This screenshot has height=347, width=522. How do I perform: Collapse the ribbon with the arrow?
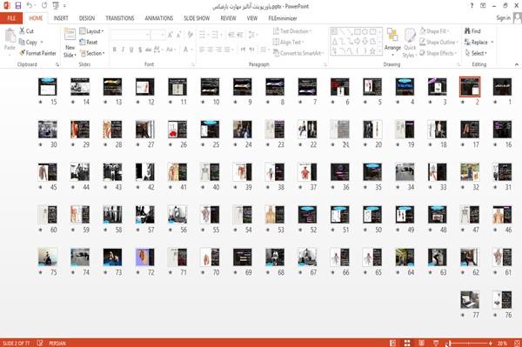point(516,64)
